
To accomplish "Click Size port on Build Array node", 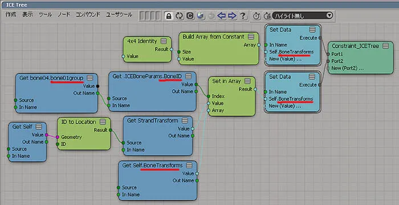I will pos(179,52).
